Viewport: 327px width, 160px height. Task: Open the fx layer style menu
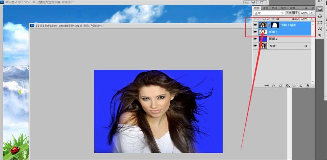click(274, 86)
